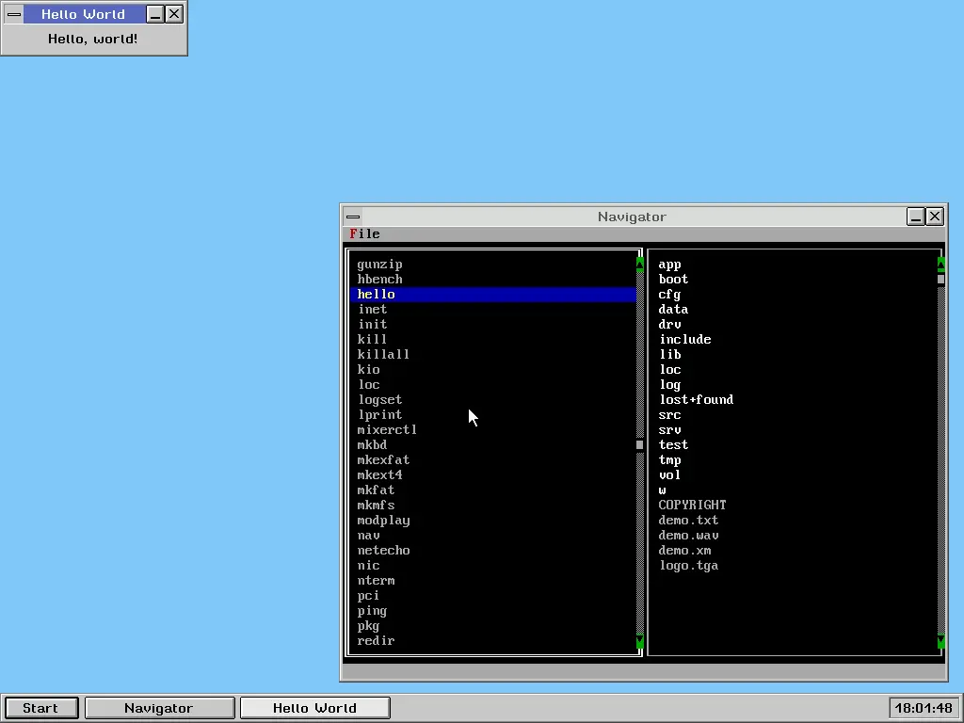Screen dimensions: 964x723
Task: Click the left panel scrollbar thumb
Action: tap(640, 444)
